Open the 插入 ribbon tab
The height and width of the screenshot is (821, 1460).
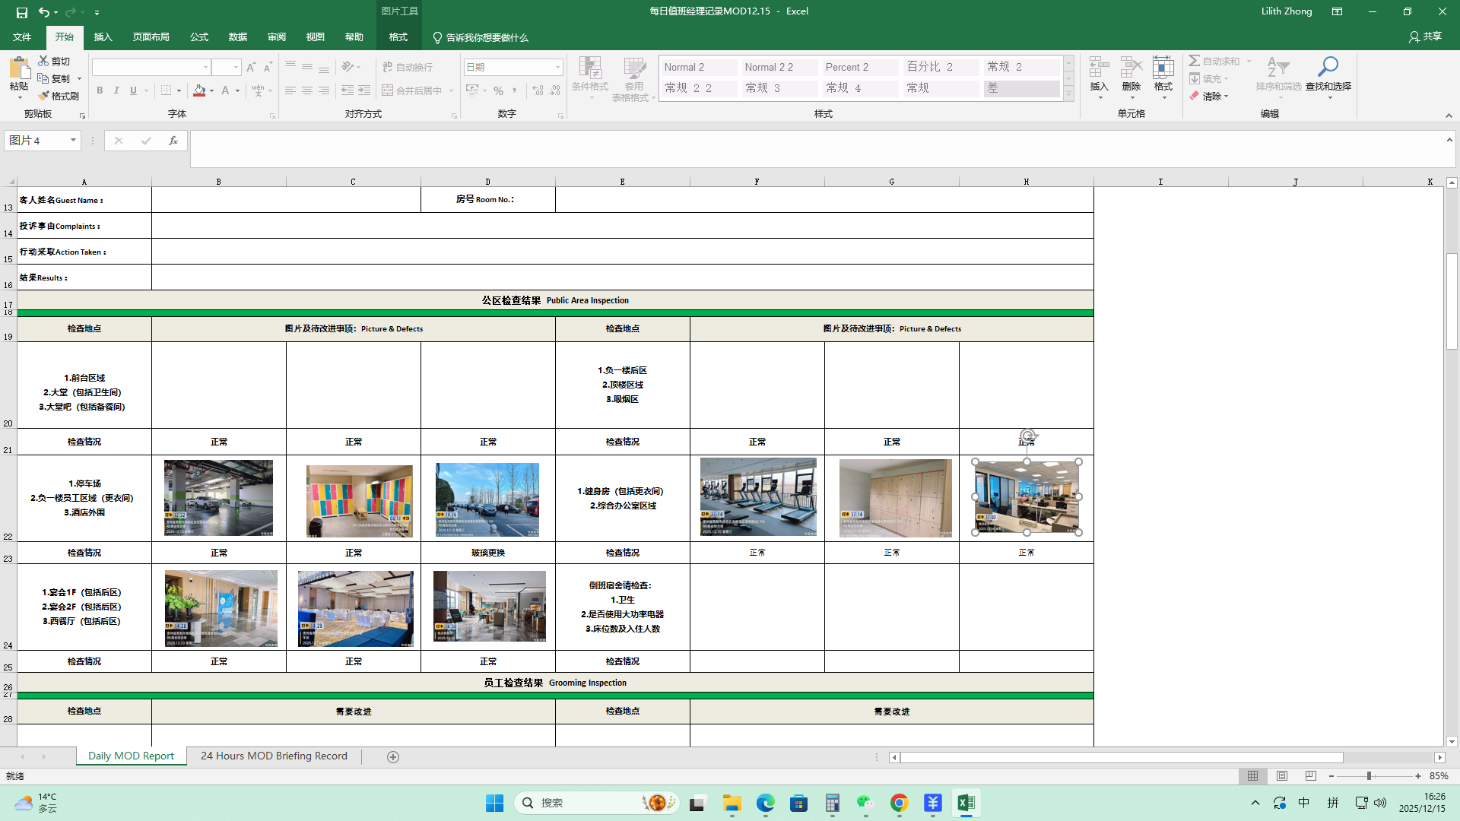point(103,37)
